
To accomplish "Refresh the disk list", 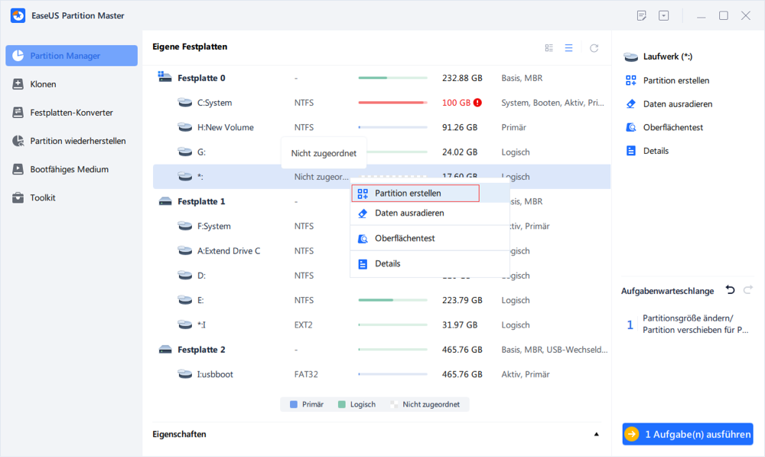I will tap(594, 48).
